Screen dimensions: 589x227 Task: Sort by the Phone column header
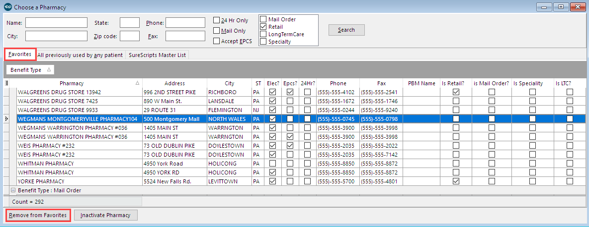coord(337,83)
